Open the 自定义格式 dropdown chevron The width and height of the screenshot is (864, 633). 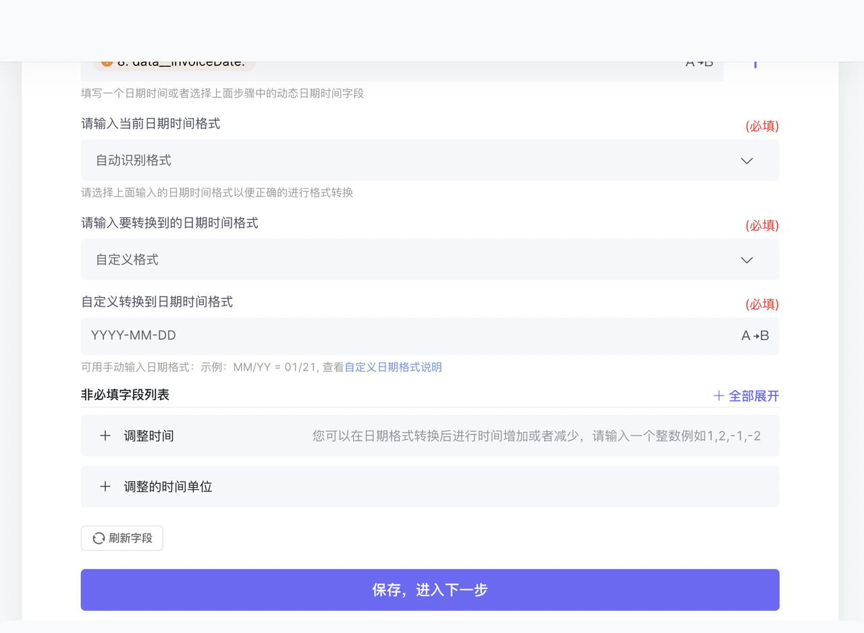pyautogui.click(x=747, y=260)
